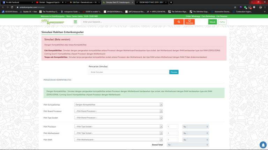Click the EnterKomputer logo

tap(52, 22)
